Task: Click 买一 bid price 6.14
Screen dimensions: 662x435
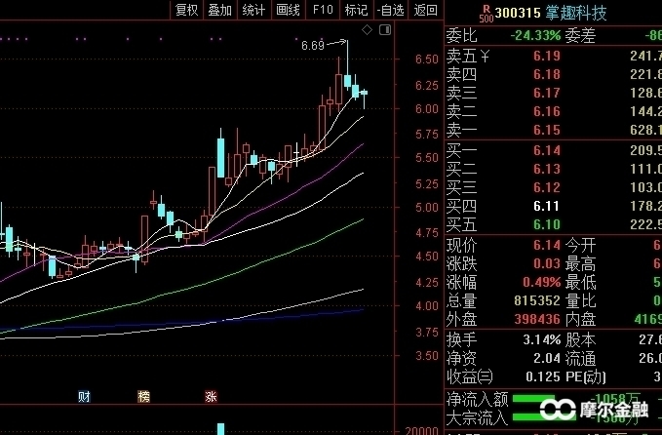Action: coord(547,150)
